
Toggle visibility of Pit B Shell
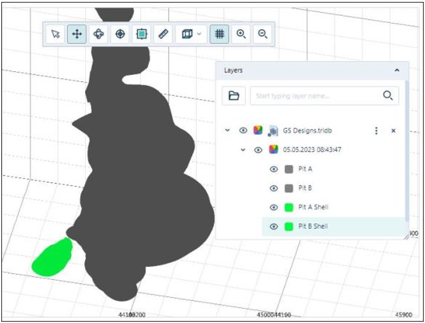click(x=274, y=226)
